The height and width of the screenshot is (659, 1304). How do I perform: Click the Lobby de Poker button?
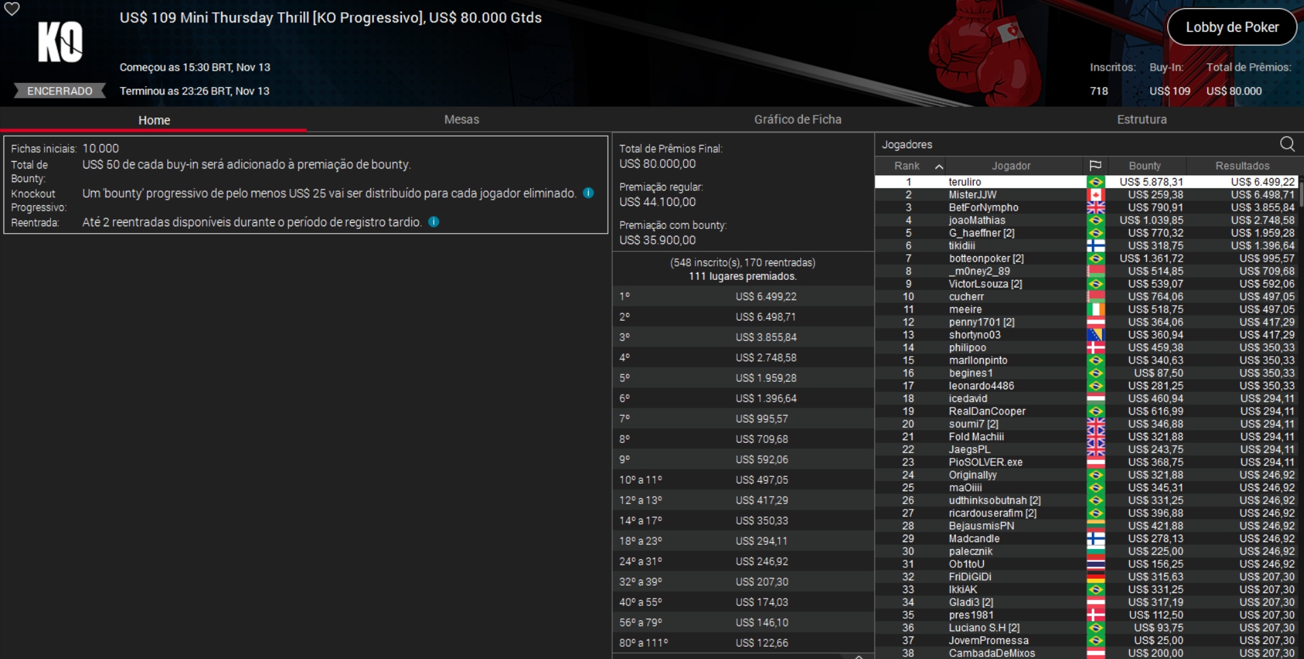coord(1231,26)
